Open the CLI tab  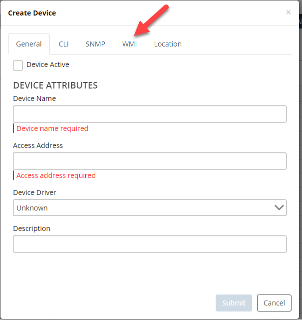coord(63,44)
